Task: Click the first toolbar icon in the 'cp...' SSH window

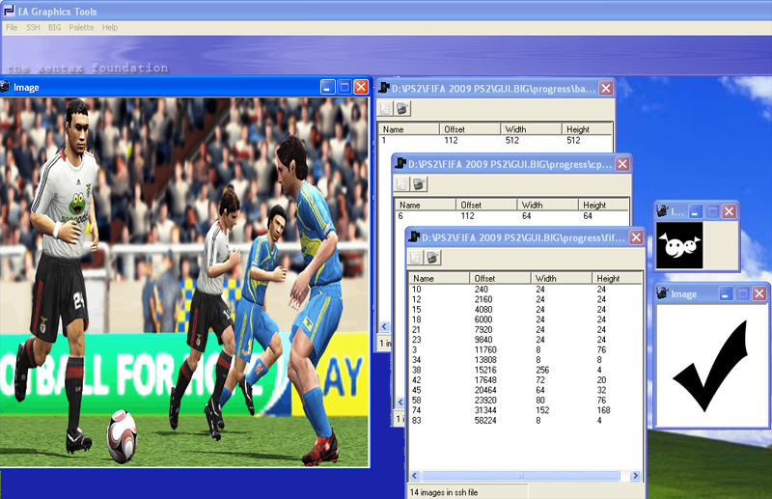Action: tap(401, 184)
